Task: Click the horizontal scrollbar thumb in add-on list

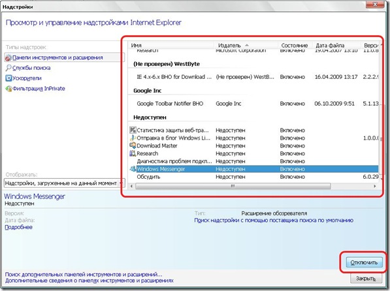Action: (233, 186)
